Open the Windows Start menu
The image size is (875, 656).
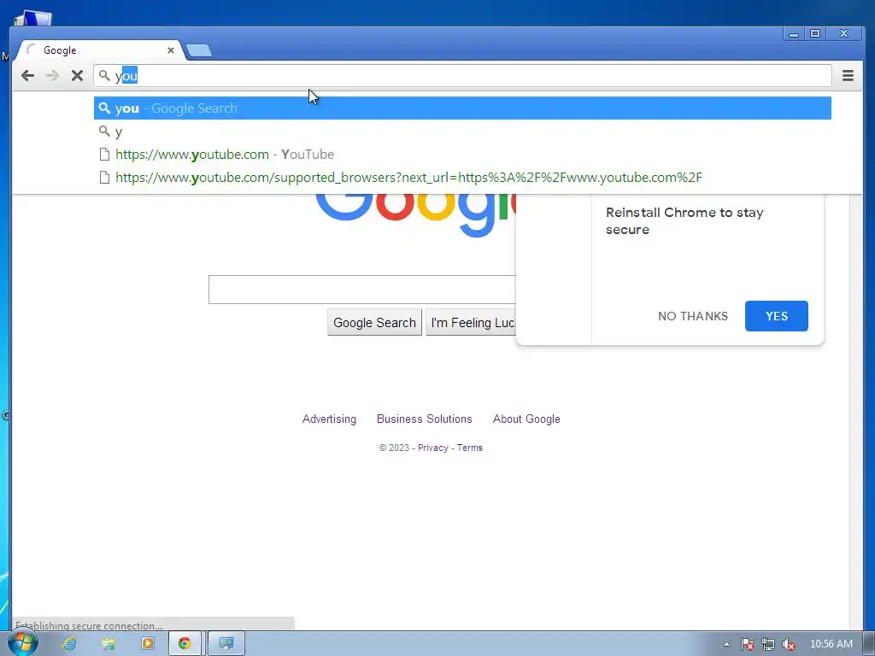click(x=22, y=642)
